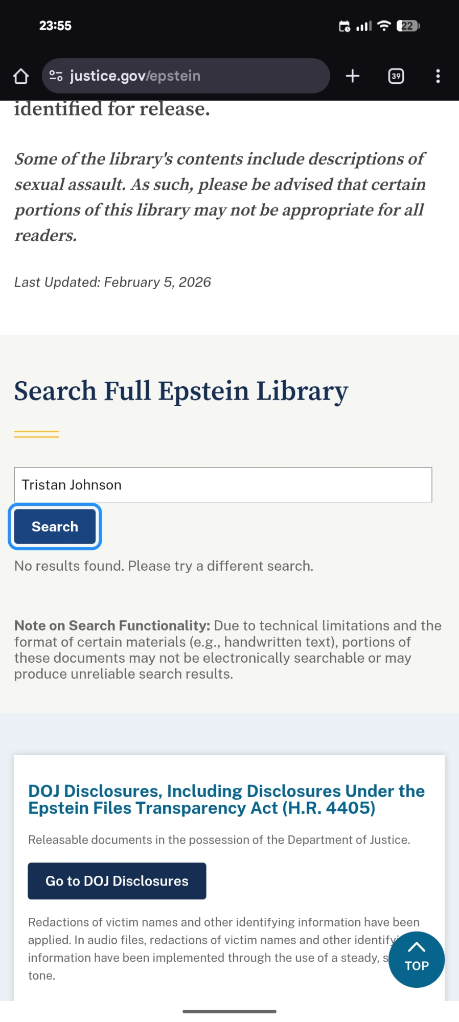The image size is (459, 1022).
Task: Focus the Tristan Johnson search field
Action: point(223,484)
